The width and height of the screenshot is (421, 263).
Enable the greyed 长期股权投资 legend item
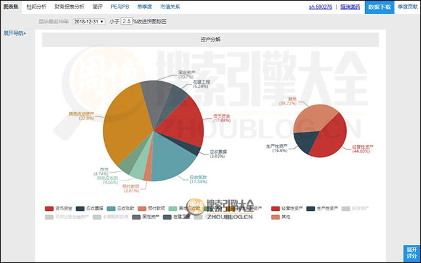click(x=110, y=217)
